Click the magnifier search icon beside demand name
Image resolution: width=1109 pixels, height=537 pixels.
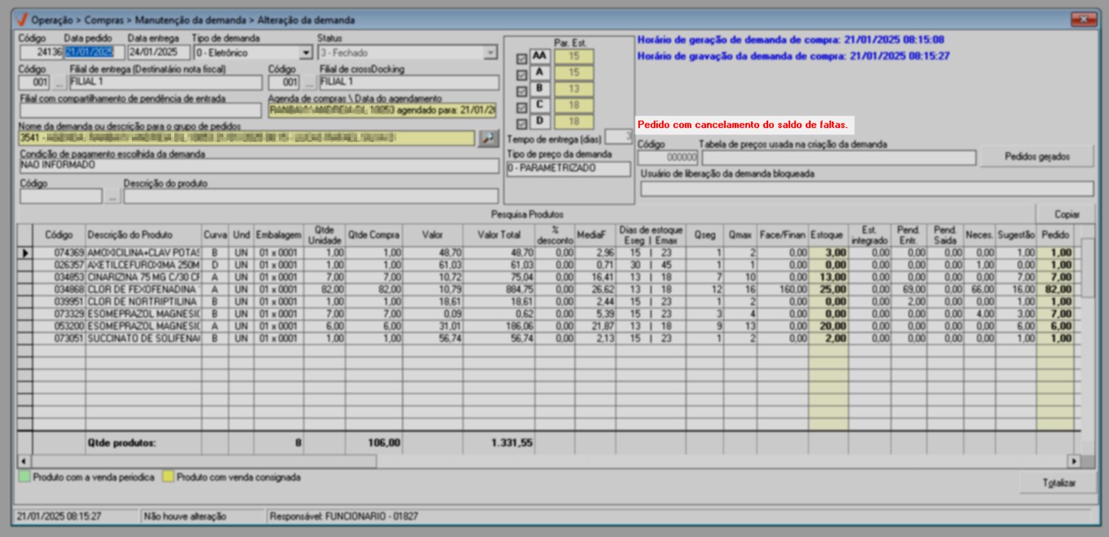[x=488, y=138]
